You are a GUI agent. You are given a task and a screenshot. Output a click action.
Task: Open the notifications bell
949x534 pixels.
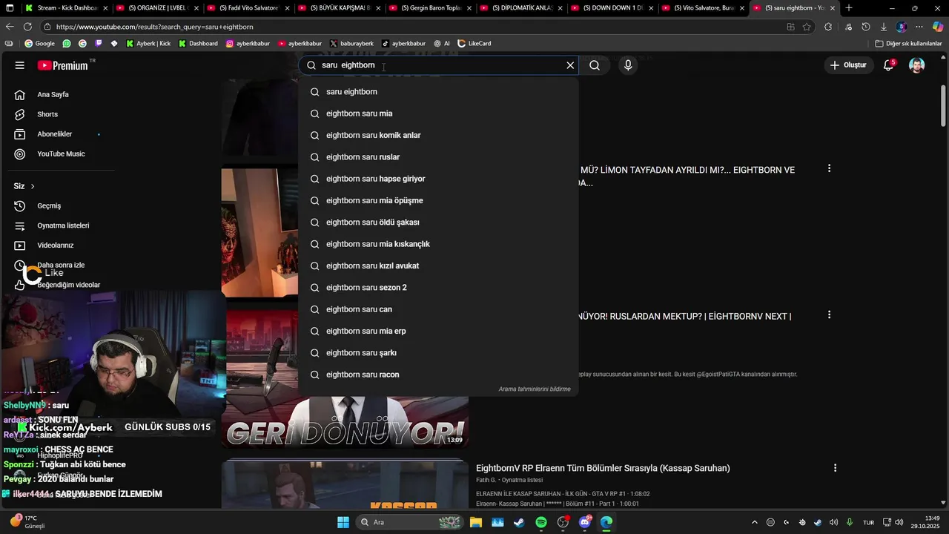pyautogui.click(x=888, y=65)
